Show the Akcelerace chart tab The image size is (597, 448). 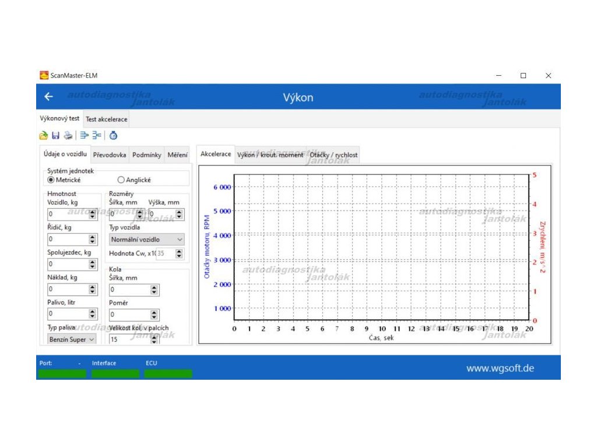216,154
